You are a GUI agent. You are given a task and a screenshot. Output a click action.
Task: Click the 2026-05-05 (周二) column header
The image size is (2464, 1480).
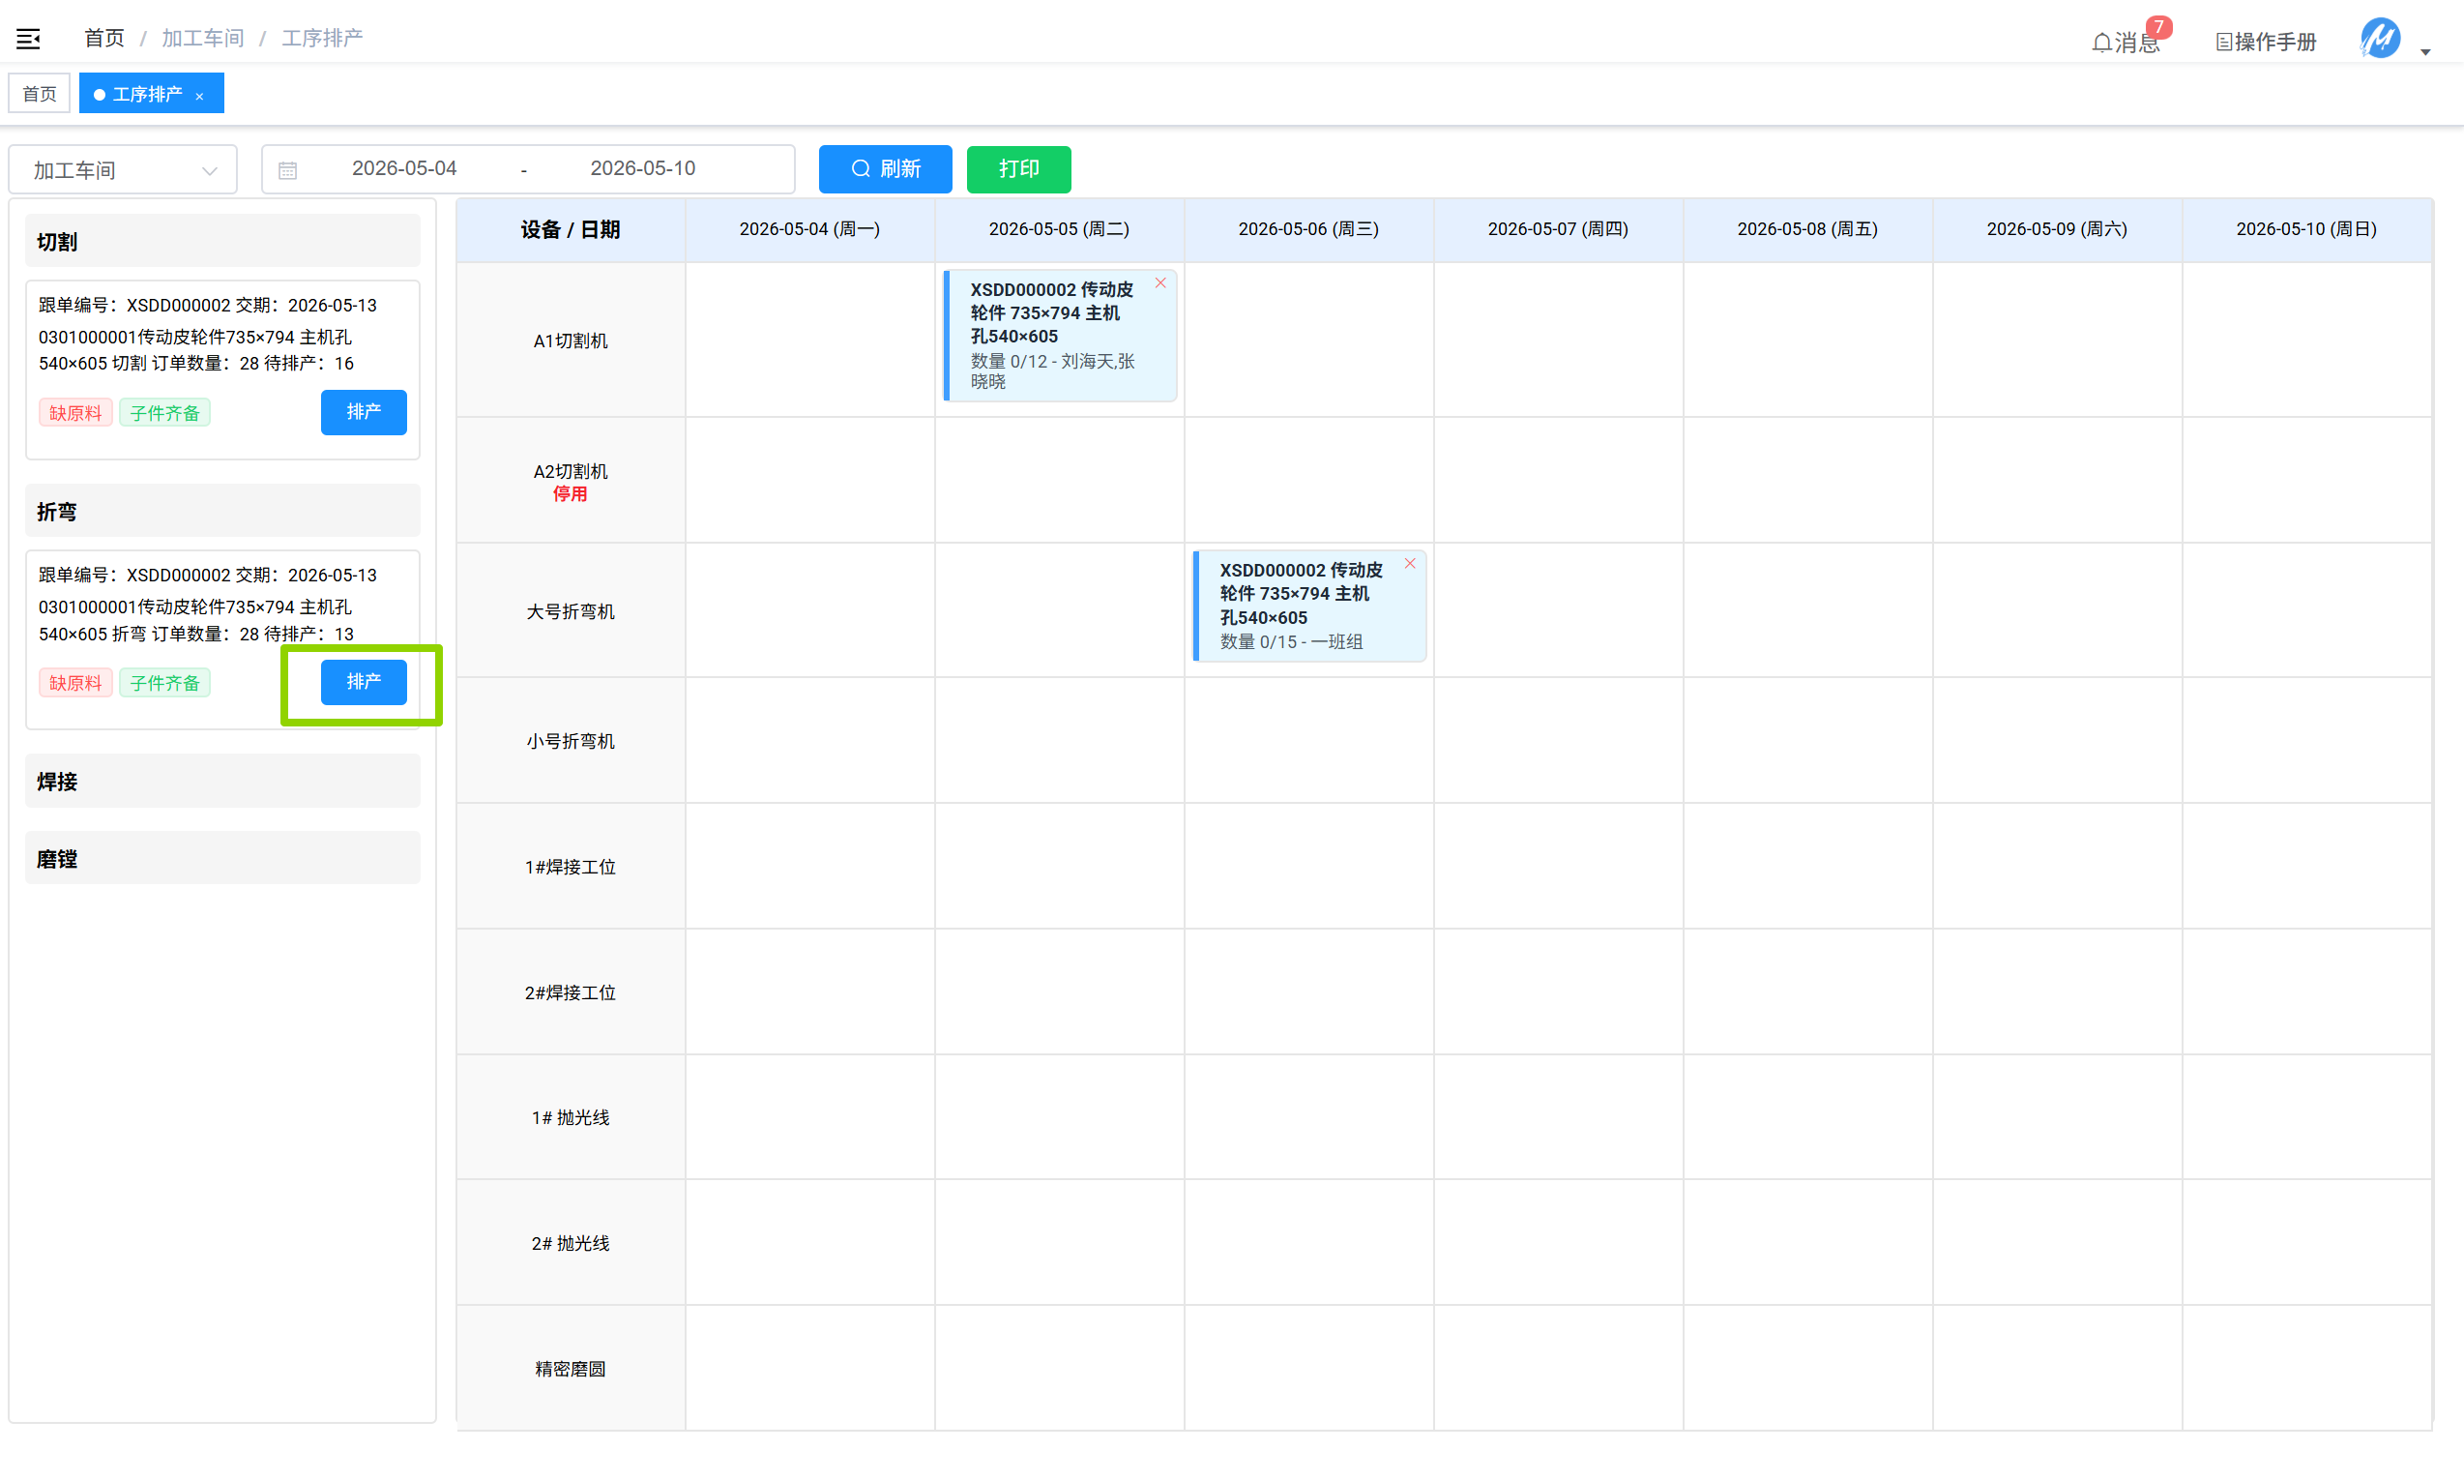click(x=1059, y=229)
